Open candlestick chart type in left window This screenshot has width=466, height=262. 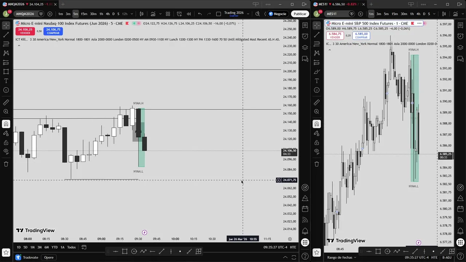pos(142,14)
